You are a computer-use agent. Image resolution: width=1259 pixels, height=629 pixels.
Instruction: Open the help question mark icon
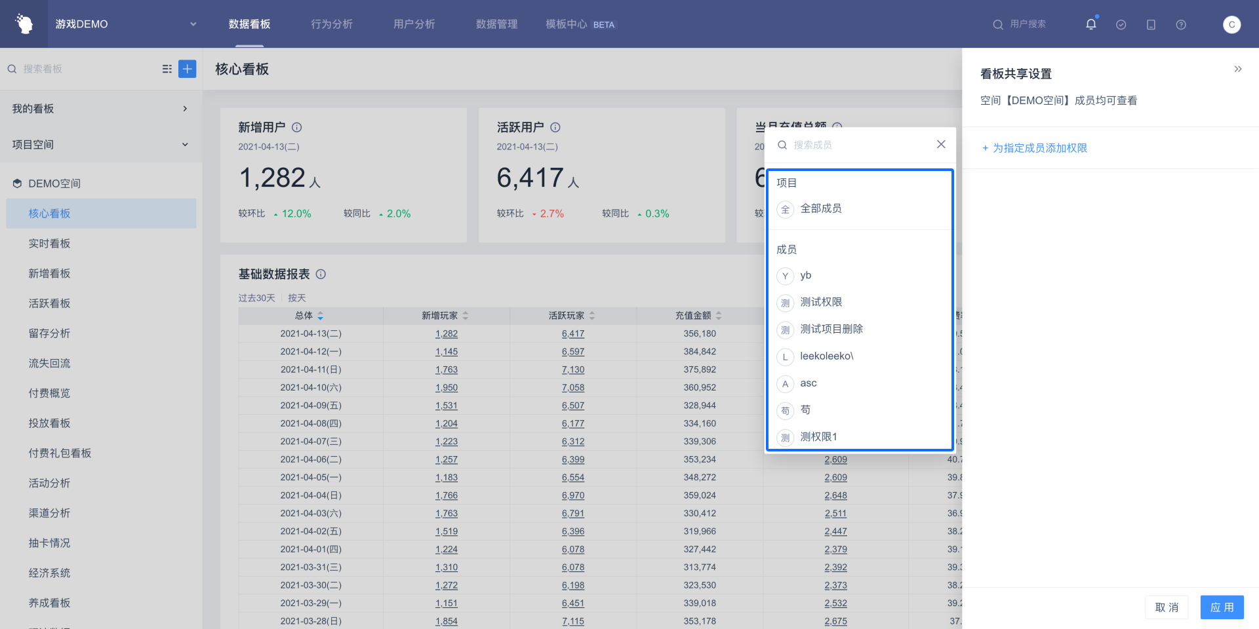pyautogui.click(x=1180, y=24)
